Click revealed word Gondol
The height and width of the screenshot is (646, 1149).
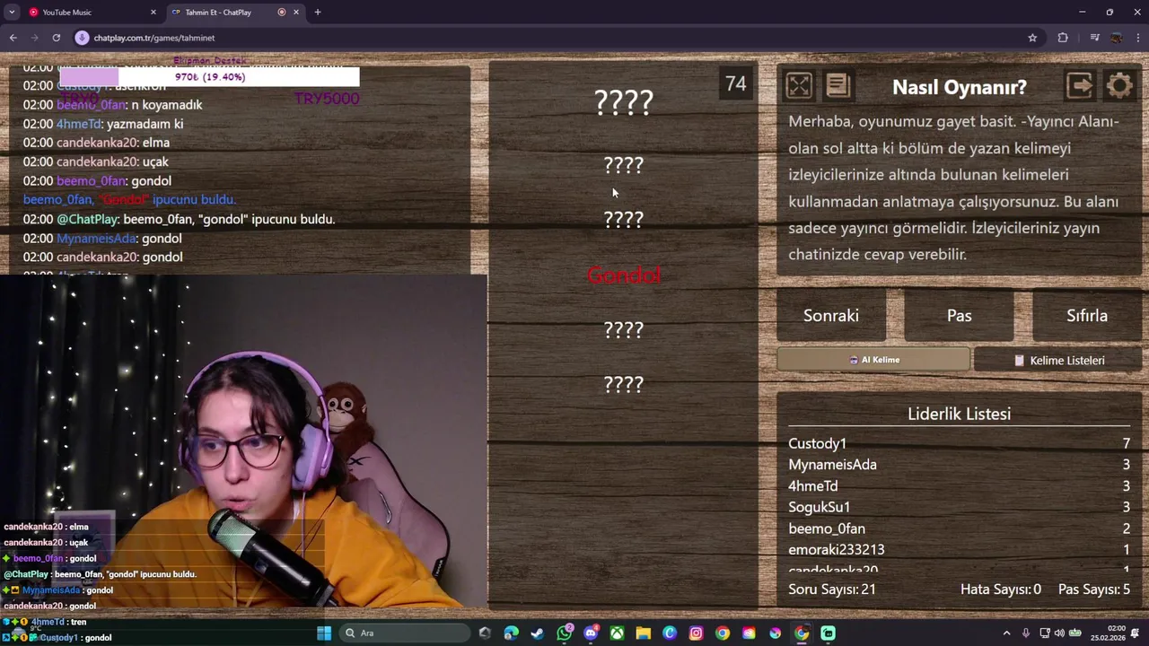click(624, 275)
